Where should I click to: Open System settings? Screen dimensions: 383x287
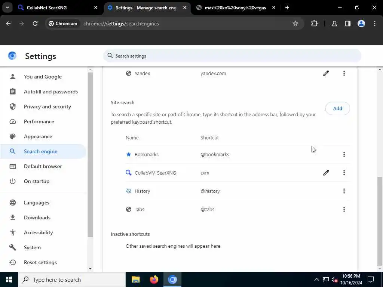pos(43,247)
